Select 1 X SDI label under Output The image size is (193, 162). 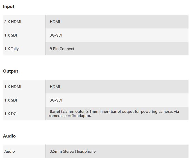click(11, 100)
